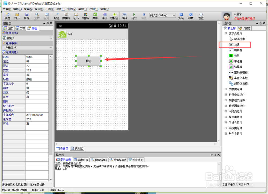Open the 数据库 (Database) tool

tap(66, 16)
